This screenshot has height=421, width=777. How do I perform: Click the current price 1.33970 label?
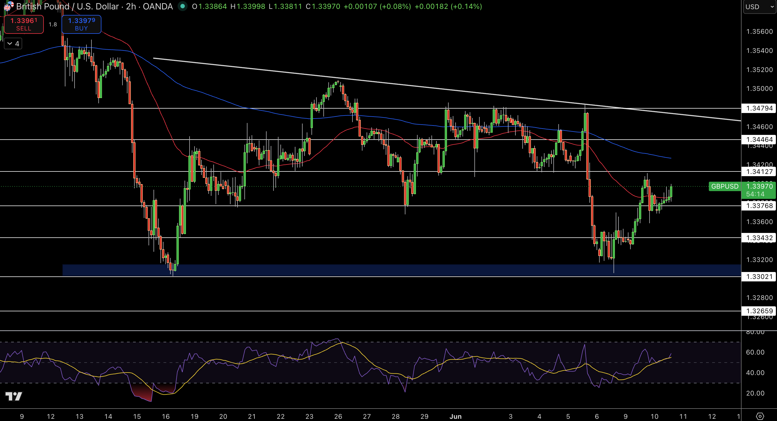point(759,186)
